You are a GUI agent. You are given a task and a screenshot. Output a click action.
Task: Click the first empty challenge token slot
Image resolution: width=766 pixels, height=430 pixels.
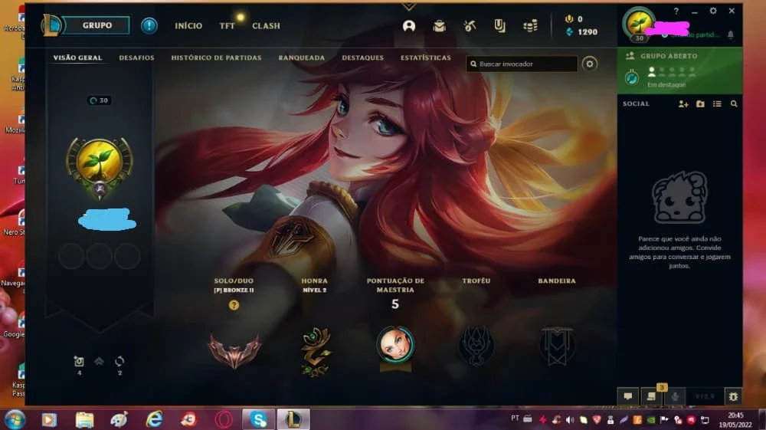pos(71,256)
